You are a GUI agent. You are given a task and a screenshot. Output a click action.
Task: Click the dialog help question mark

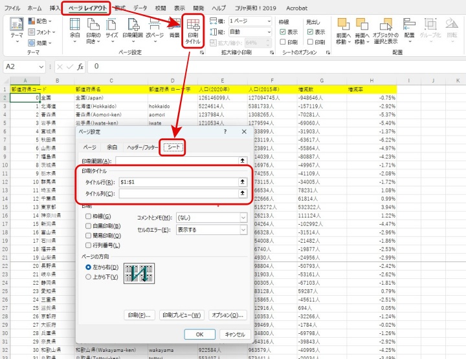coord(225,132)
